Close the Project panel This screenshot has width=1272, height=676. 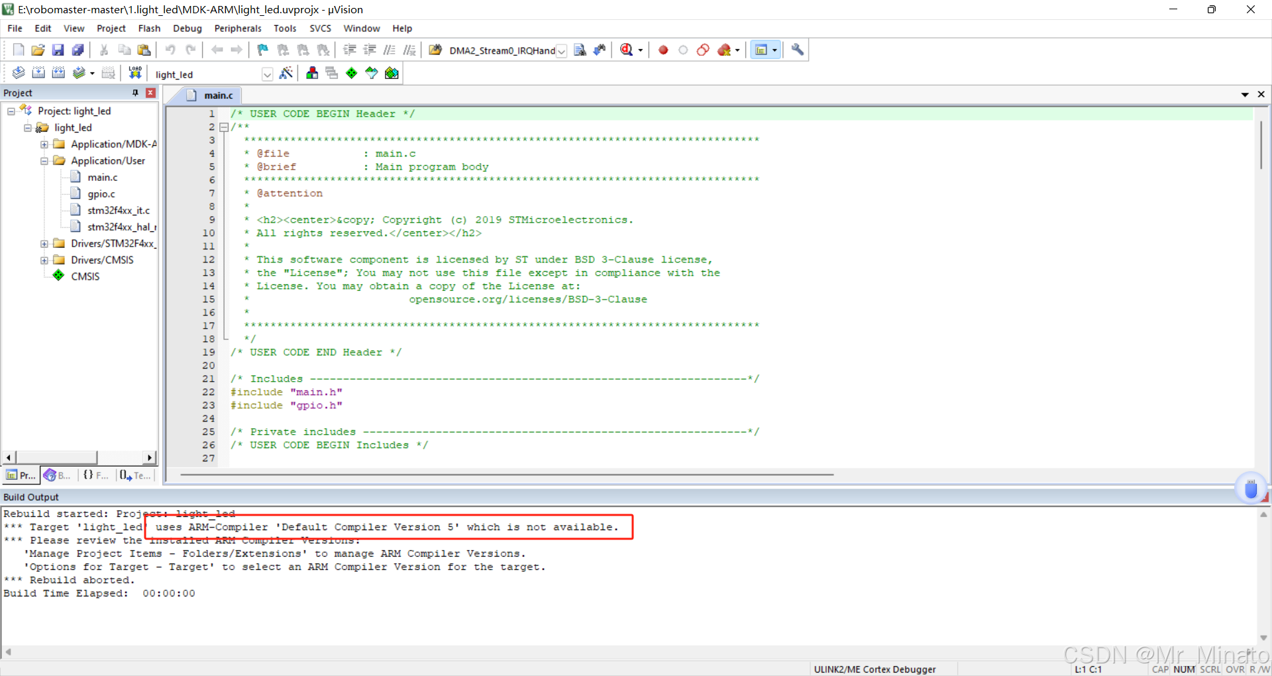point(150,93)
